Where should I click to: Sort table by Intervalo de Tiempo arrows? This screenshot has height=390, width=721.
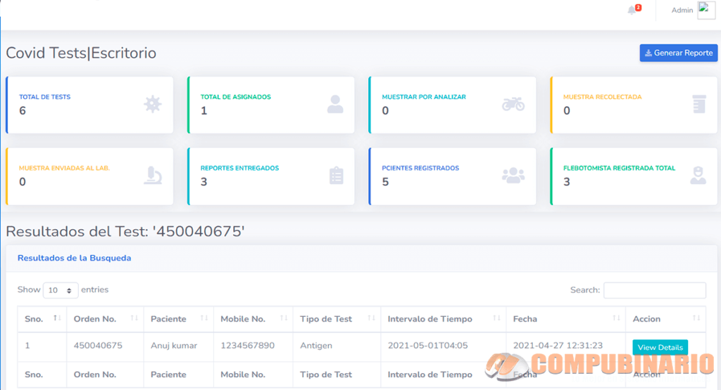(496, 318)
